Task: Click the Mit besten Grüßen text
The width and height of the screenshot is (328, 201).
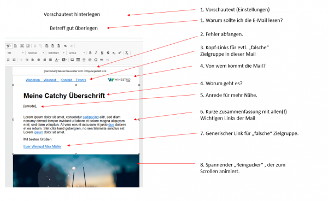Action: click(x=37, y=139)
